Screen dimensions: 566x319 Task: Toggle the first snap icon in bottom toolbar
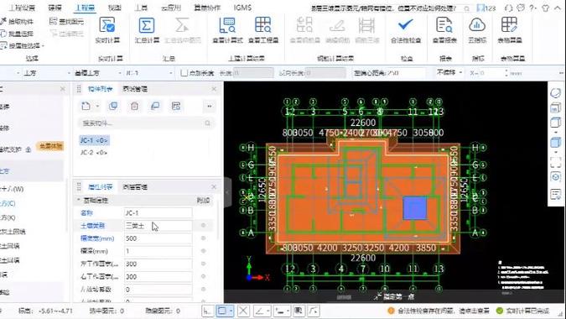coord(207,311)
